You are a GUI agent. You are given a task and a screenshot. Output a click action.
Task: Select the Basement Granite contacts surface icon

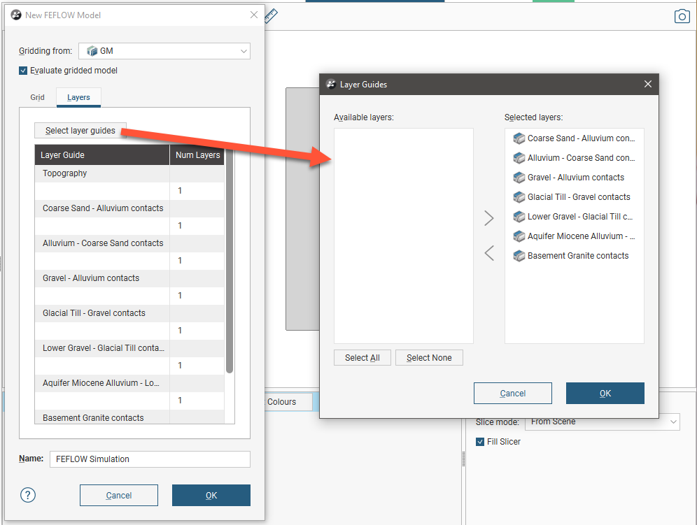tap(519, 256)
